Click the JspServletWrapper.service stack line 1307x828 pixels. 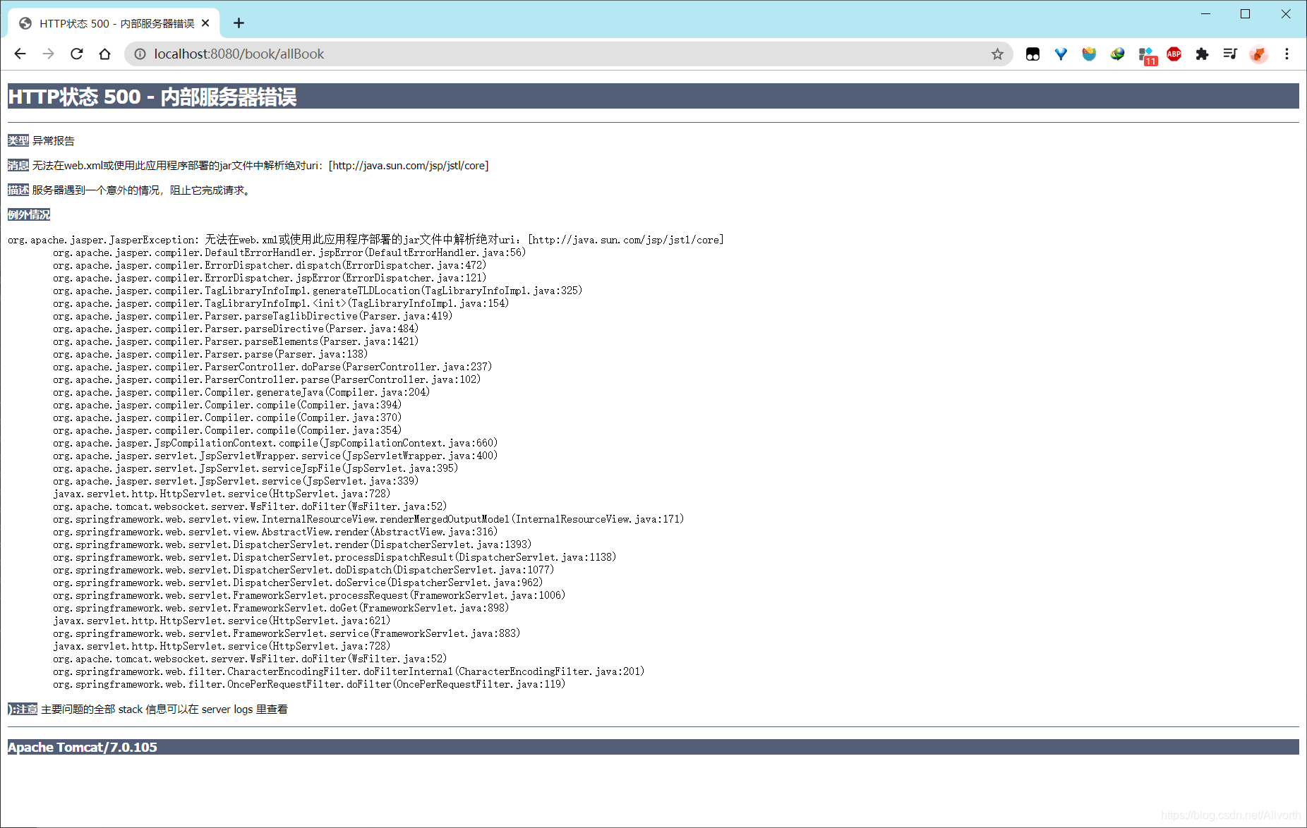pyautogui.click(x=275, y=456)
